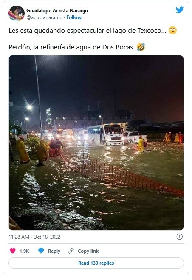Click the rolling-eyes emoji in tweet
Image resolution: width=192 pixels, height=280 pixels.
(x=172, y=30)
